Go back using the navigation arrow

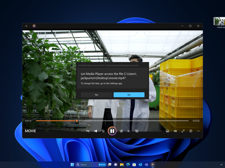26,26
